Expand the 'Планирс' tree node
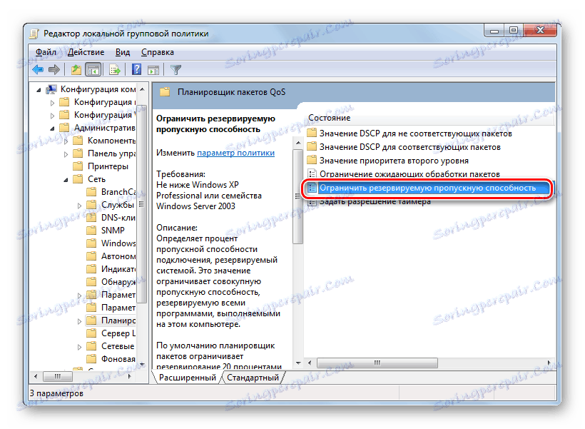This screenshot has width=585, height=429. [79, 321]
